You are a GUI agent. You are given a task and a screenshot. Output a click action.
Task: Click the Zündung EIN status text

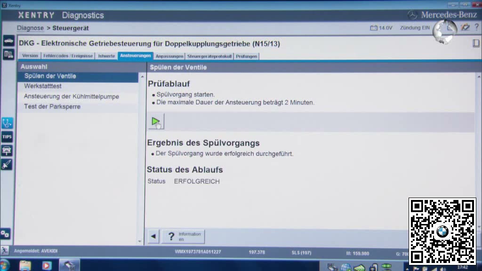pos(415,28)
